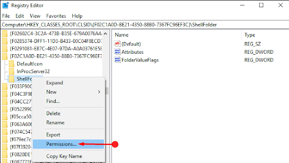
Task: Select the {F02C1A0D-BE21-4350 key in the tree
Action: tap(56, 56)
